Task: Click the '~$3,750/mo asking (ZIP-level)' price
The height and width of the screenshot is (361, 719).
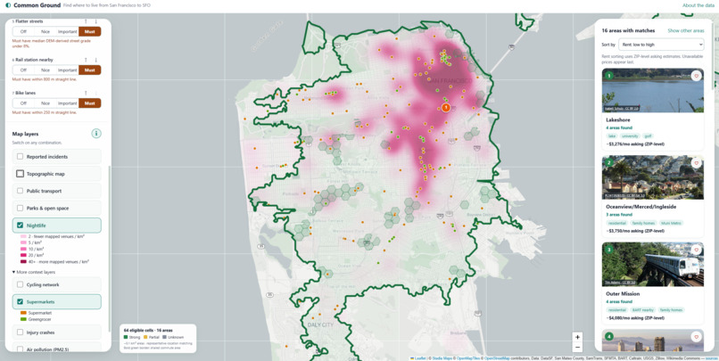Action: click(635, 231)
